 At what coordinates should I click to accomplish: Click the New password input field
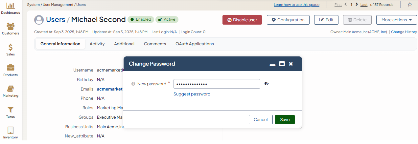(x=217, y=84)
